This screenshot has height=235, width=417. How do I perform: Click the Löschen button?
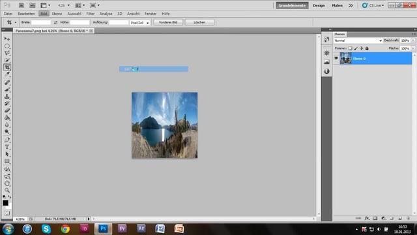coord(199,22)
